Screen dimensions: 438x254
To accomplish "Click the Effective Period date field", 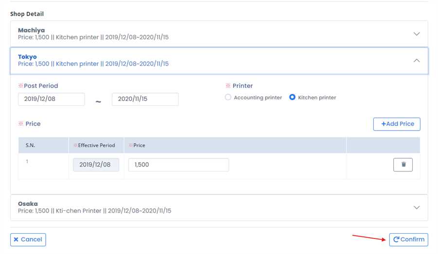I will click(x=96, y=165).
